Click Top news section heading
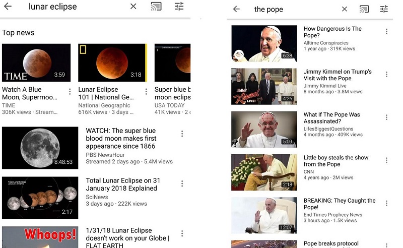Image resolution: width=403 pixels, height=248 pixels. pyautogui.click(x=18, y=33)
